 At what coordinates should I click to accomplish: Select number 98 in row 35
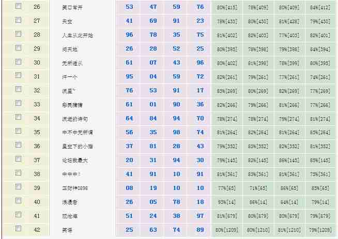(177, 132)
